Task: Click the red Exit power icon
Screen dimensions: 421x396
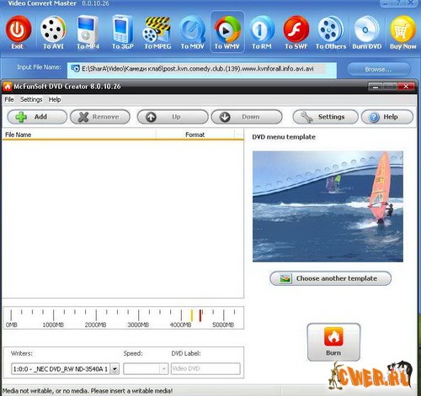Action: [x=19, y=29]
